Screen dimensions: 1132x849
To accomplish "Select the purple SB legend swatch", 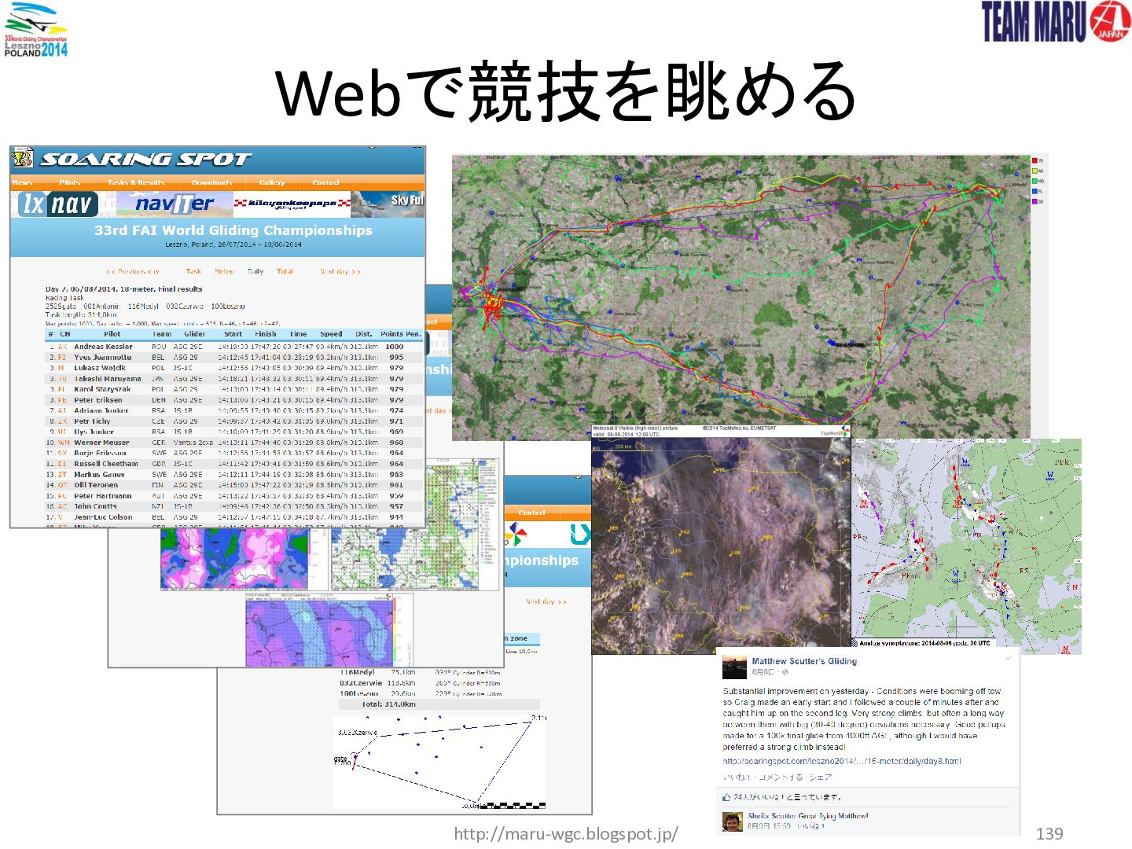I will click(x=1035, y=202).
